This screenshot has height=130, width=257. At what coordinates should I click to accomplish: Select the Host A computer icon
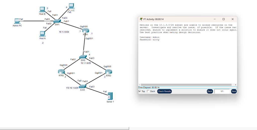coord(42,34)
